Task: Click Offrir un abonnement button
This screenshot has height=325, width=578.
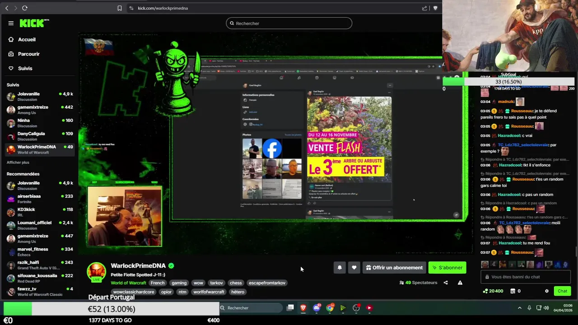Action: (x=395, y=268)
